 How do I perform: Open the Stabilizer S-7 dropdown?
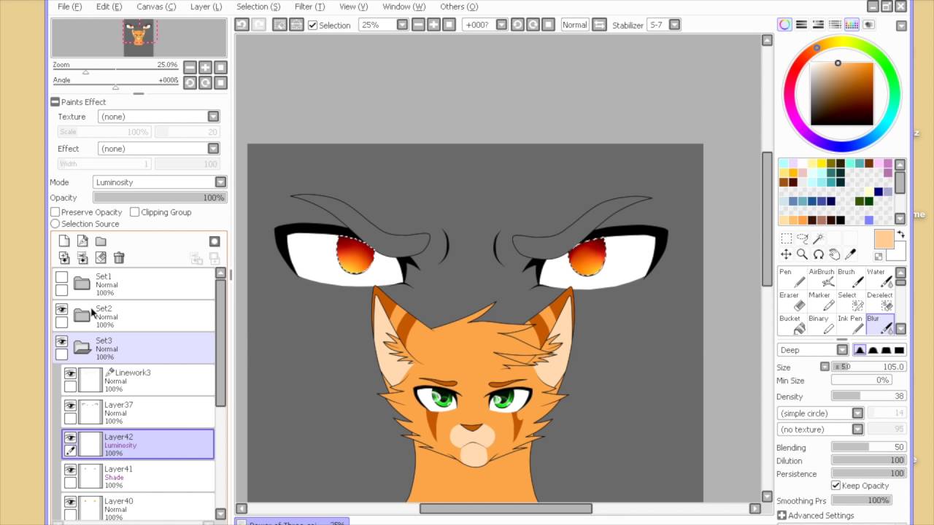point(674,25)
